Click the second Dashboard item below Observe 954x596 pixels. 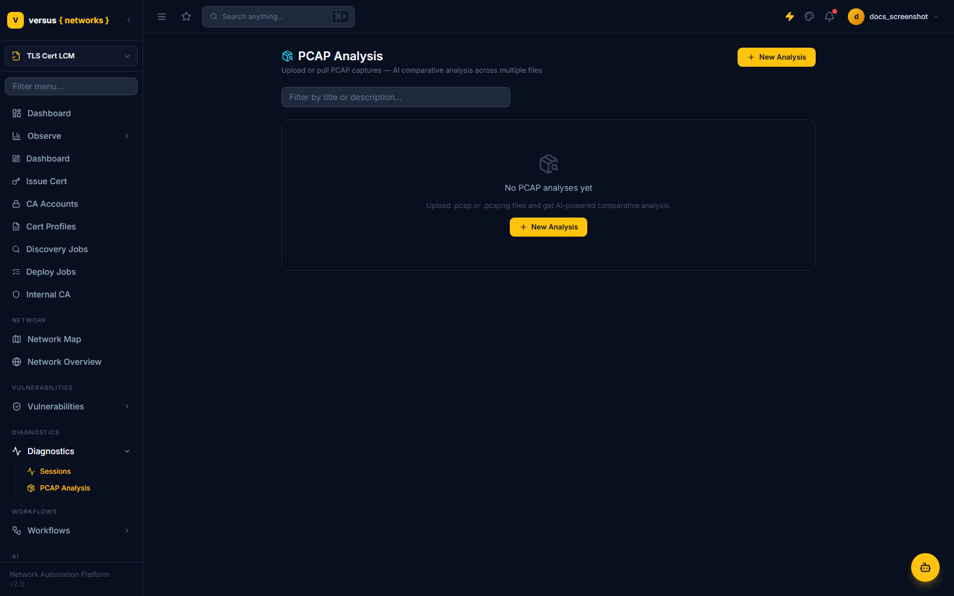tap(71, 159)
